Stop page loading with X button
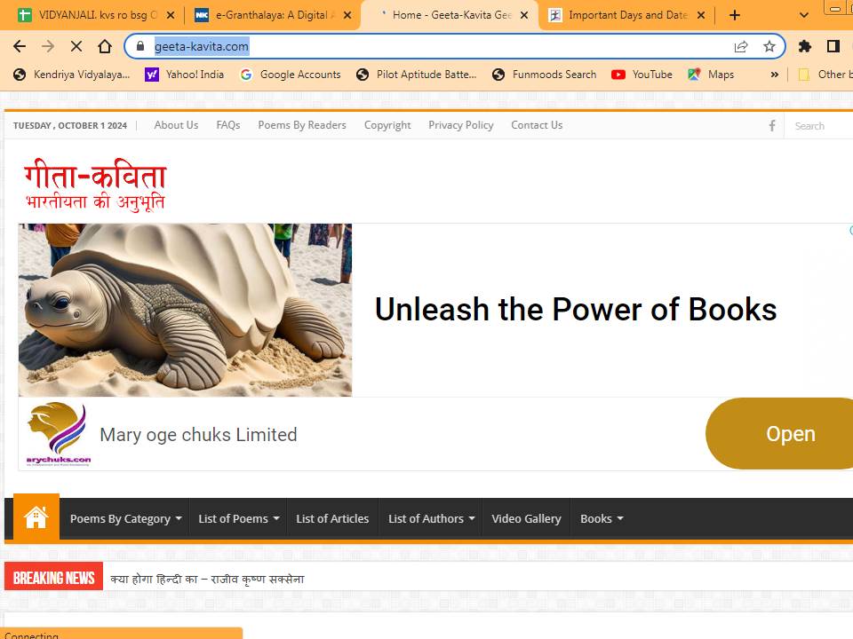 (x=76, y=46)
